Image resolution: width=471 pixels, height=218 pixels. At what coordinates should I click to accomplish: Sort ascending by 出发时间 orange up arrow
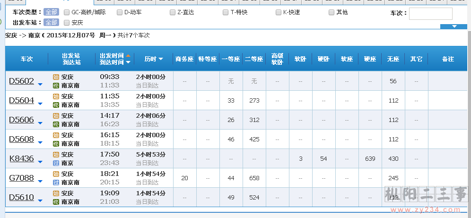(128, 55)
